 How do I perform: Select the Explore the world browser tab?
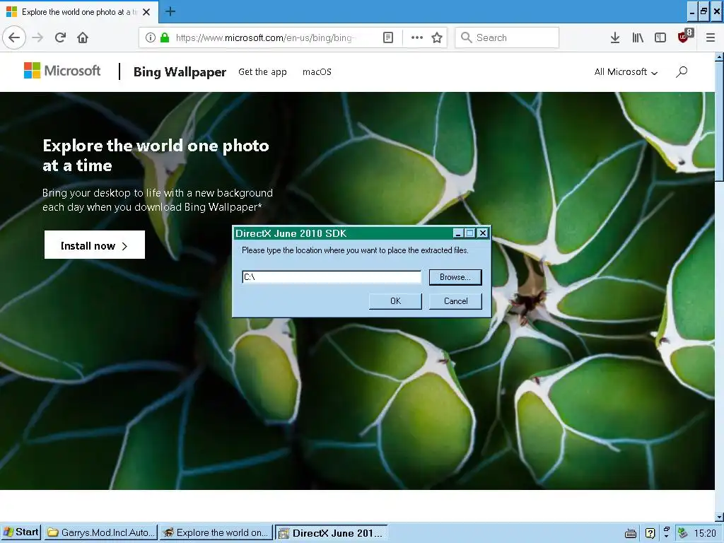point(79,11)
